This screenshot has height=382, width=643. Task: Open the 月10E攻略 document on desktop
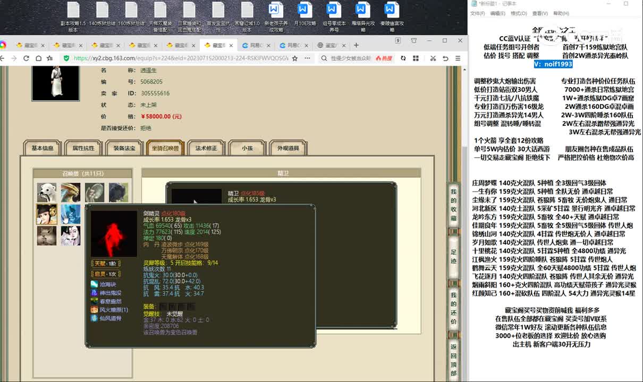pyautogui.click(x=304, y=14)
